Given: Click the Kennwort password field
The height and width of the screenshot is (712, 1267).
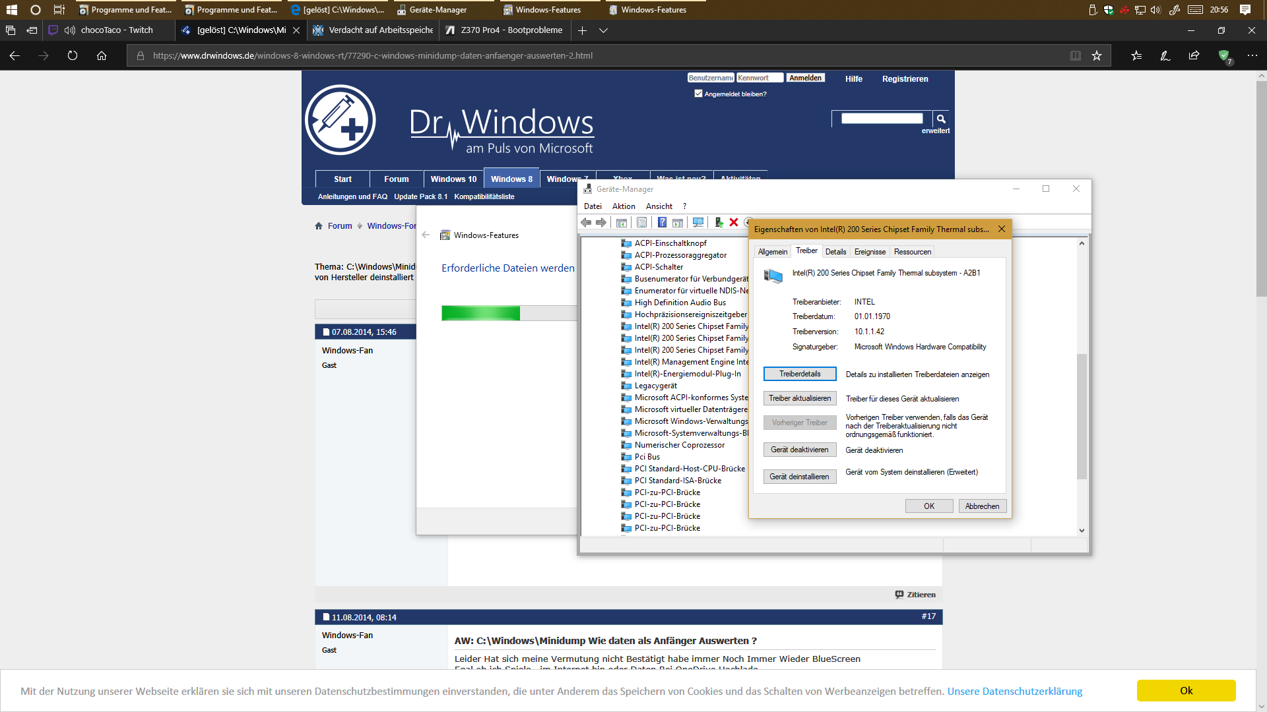Looking at the screenshot, I should click(760, 78).
